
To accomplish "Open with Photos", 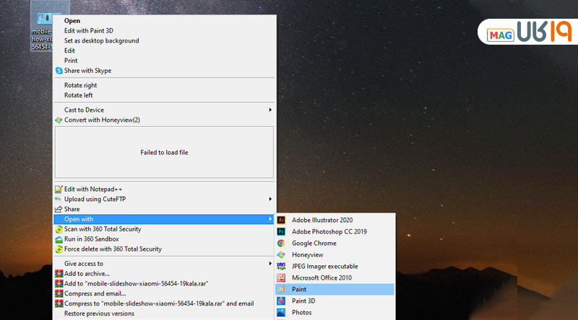I will tap(335, 312).
